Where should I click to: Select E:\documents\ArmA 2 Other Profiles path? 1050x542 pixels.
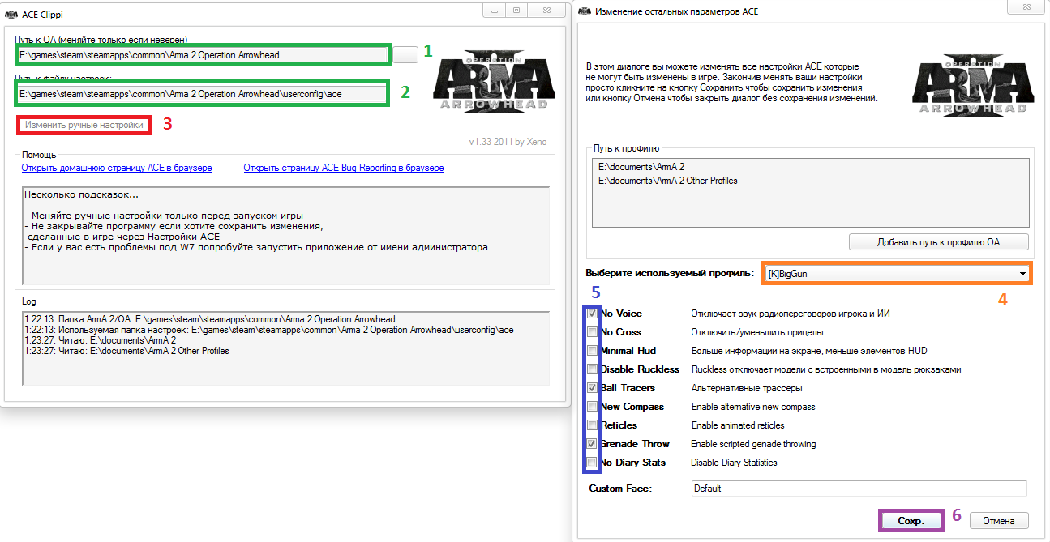click(x=668, y=181)
